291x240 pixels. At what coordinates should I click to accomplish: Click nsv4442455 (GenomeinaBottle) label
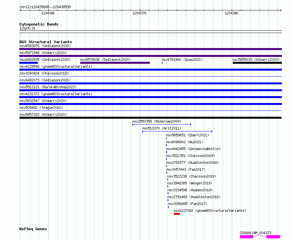pyautogui.click(x=193, y=149)
